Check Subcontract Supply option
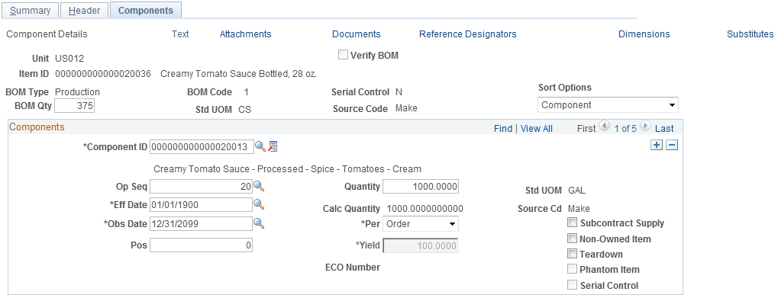Viewport: 778px width, 298px height. pos(573,223)
